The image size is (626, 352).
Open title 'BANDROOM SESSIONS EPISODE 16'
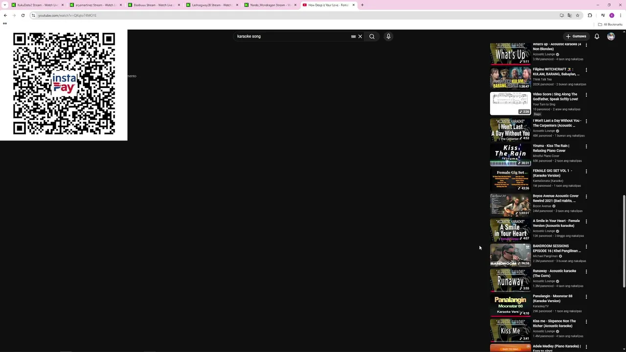[x=557, y=248]
